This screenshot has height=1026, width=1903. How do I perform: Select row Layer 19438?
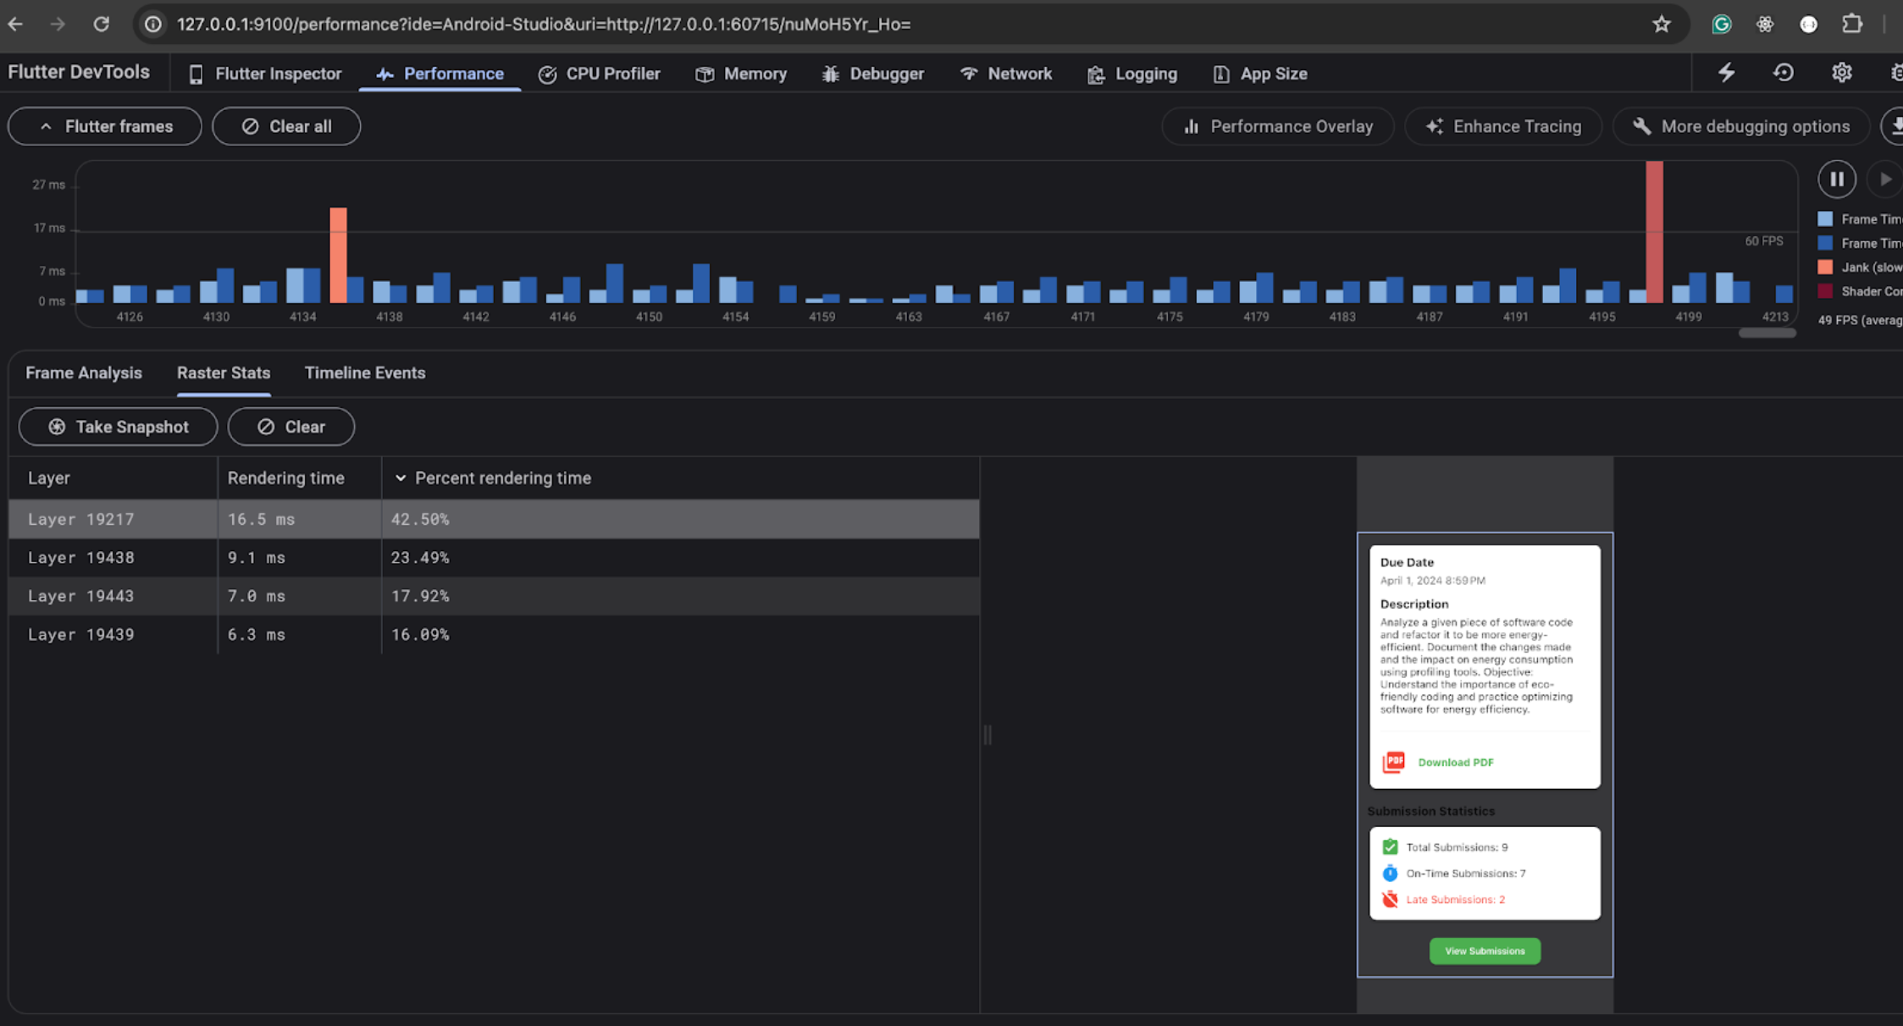tap(494, 558)
